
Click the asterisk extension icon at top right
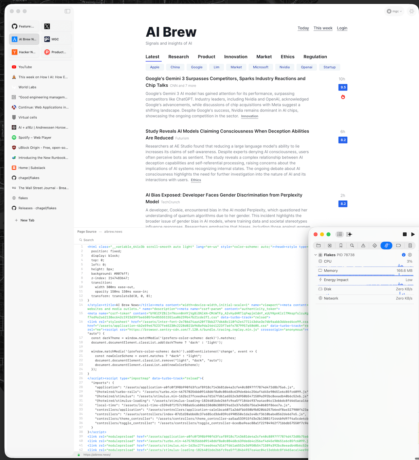coord(411,11)
